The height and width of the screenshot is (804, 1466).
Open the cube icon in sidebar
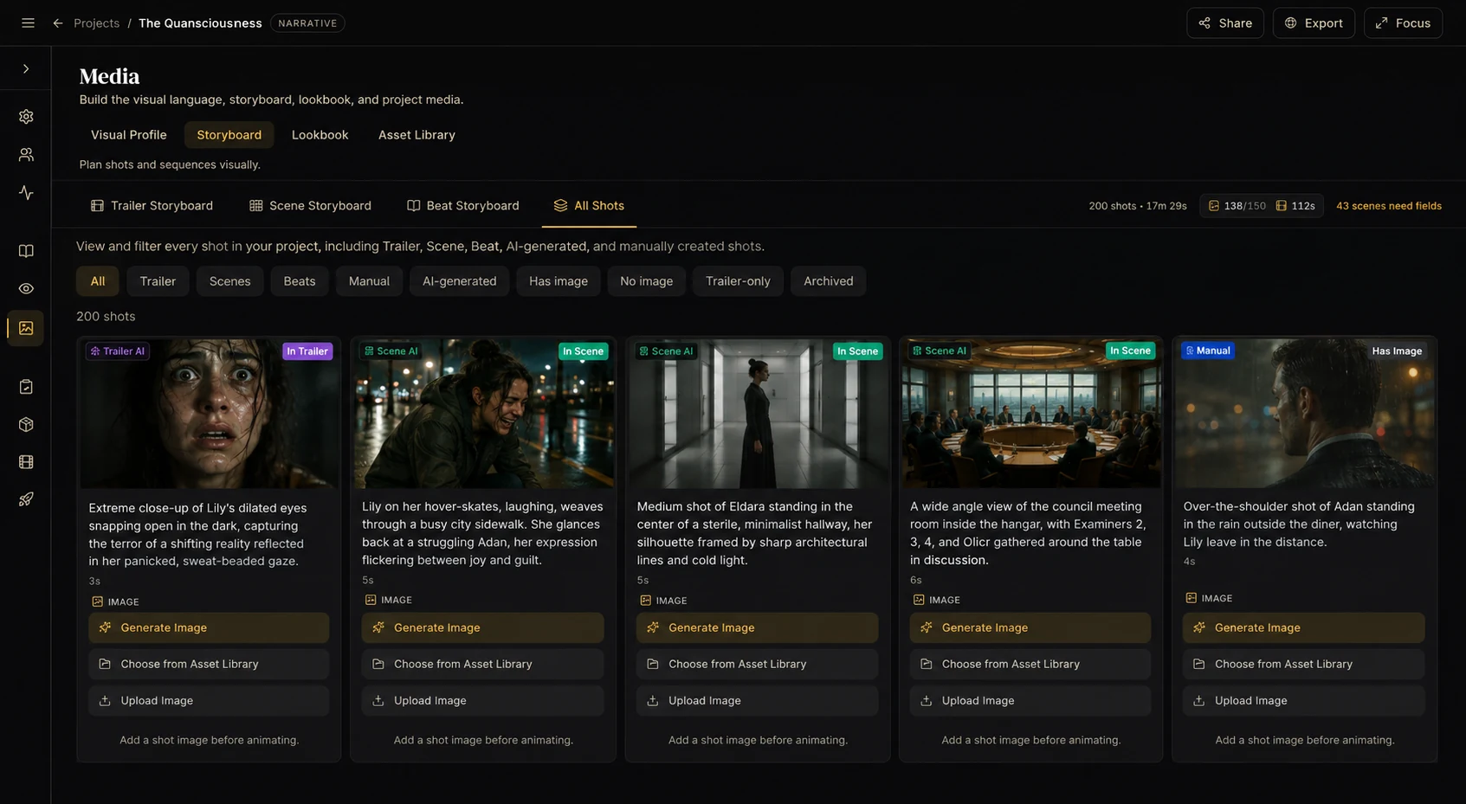coord(26,424)
